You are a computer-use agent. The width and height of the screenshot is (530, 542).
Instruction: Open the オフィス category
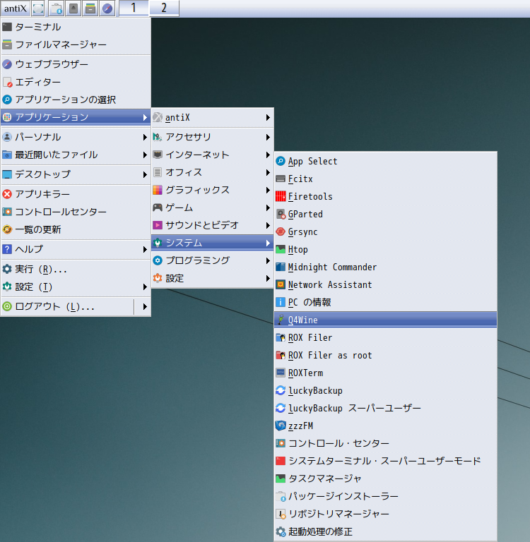212,172
